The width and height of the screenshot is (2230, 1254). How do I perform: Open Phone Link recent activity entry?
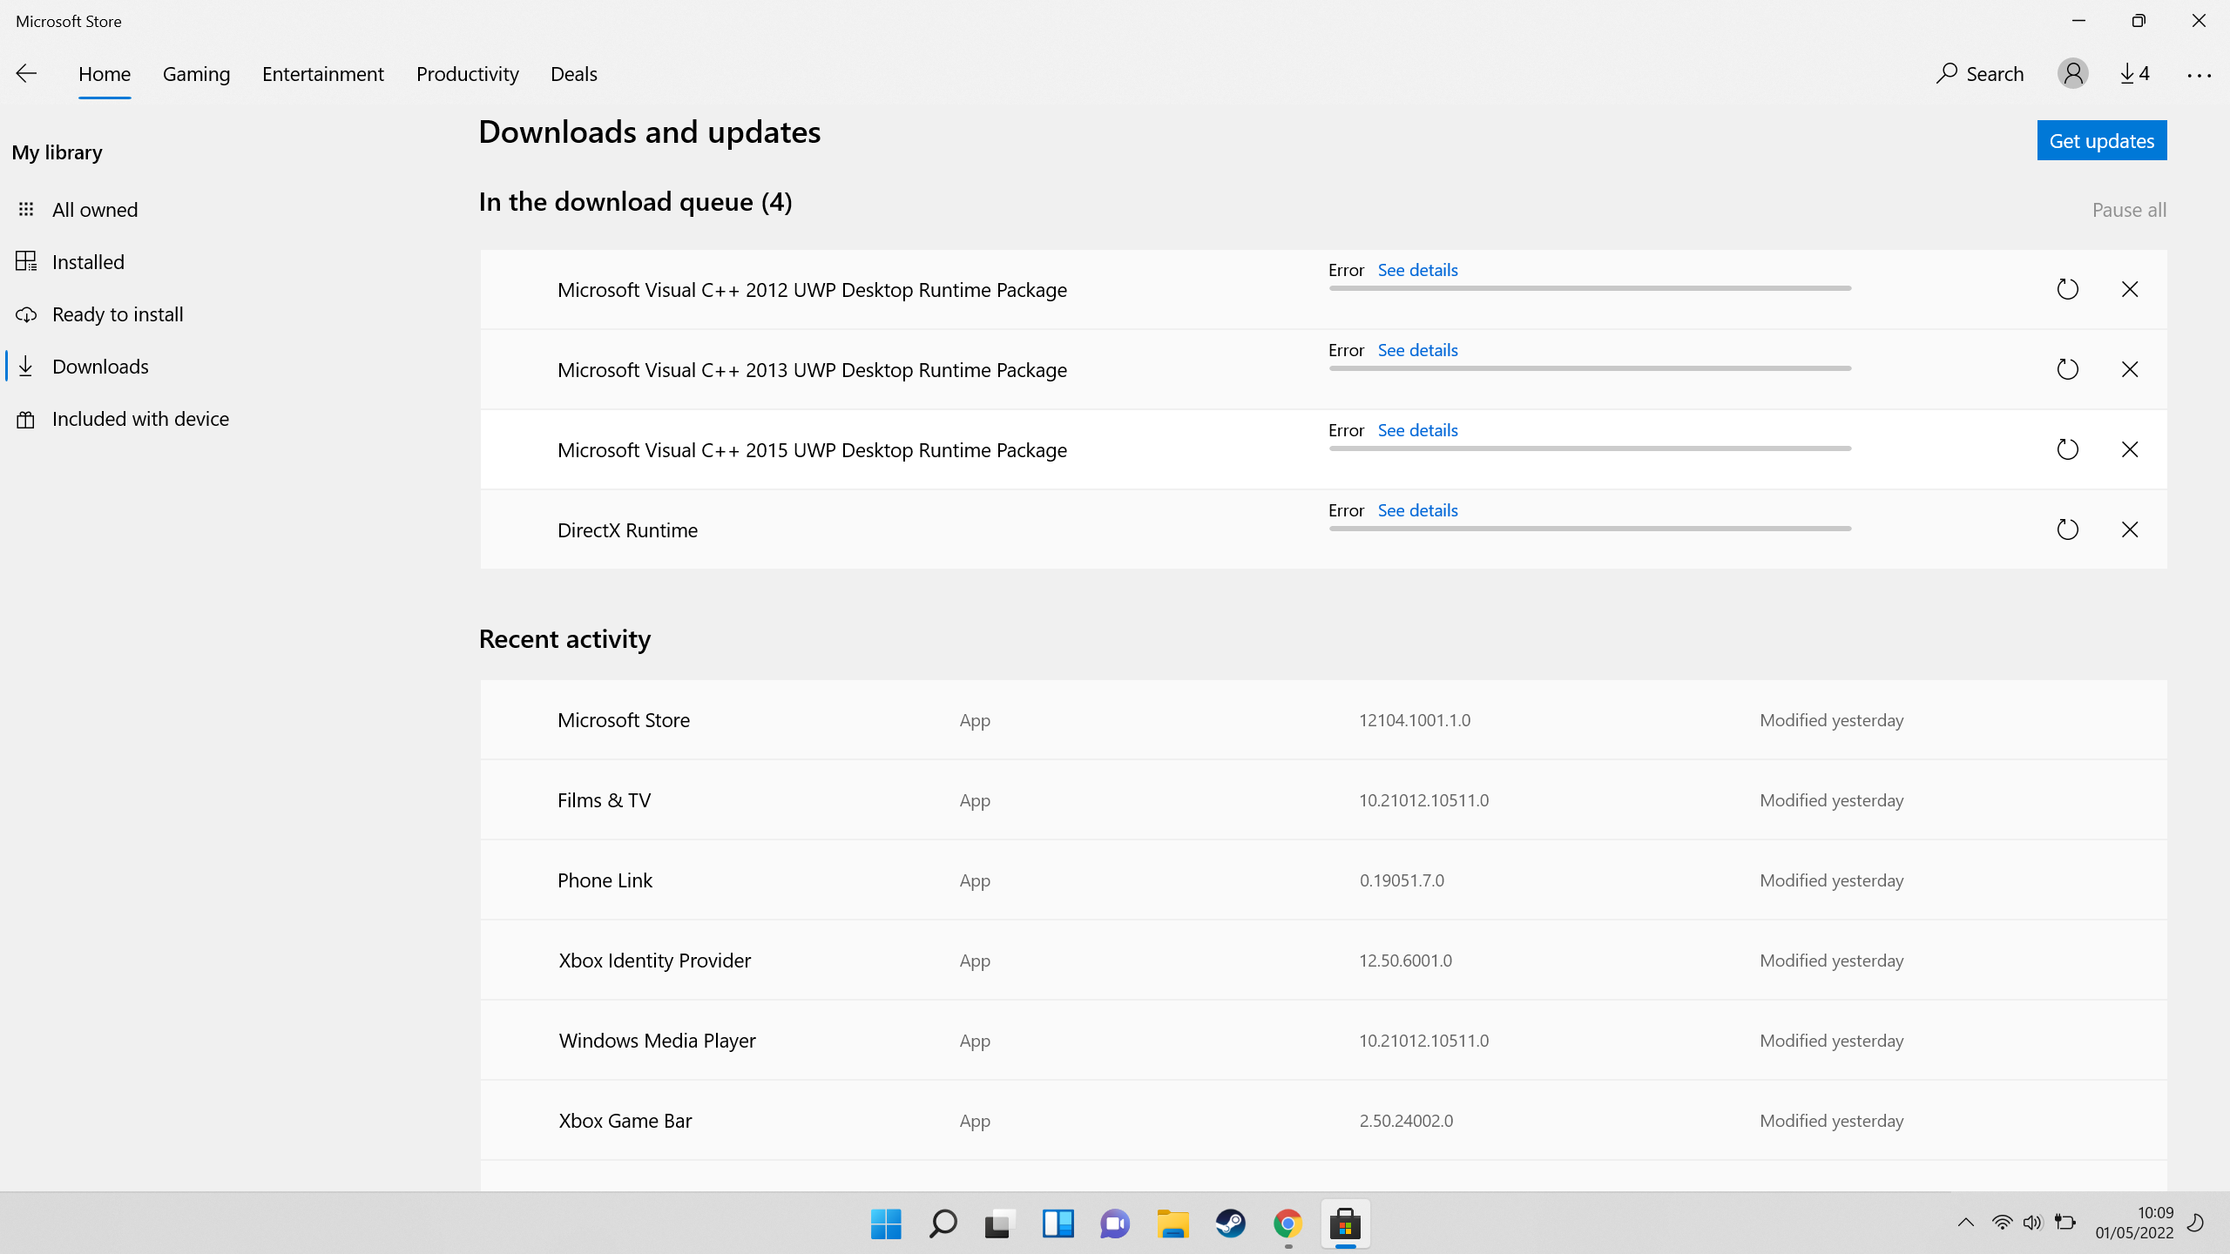[1323, 880]
